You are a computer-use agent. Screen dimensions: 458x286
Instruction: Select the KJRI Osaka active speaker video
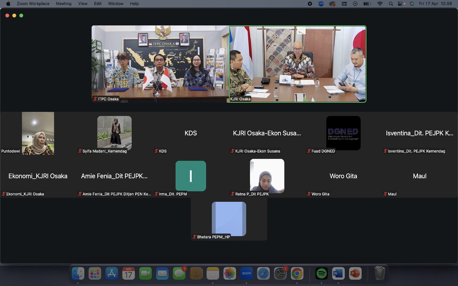pos(298,64)
